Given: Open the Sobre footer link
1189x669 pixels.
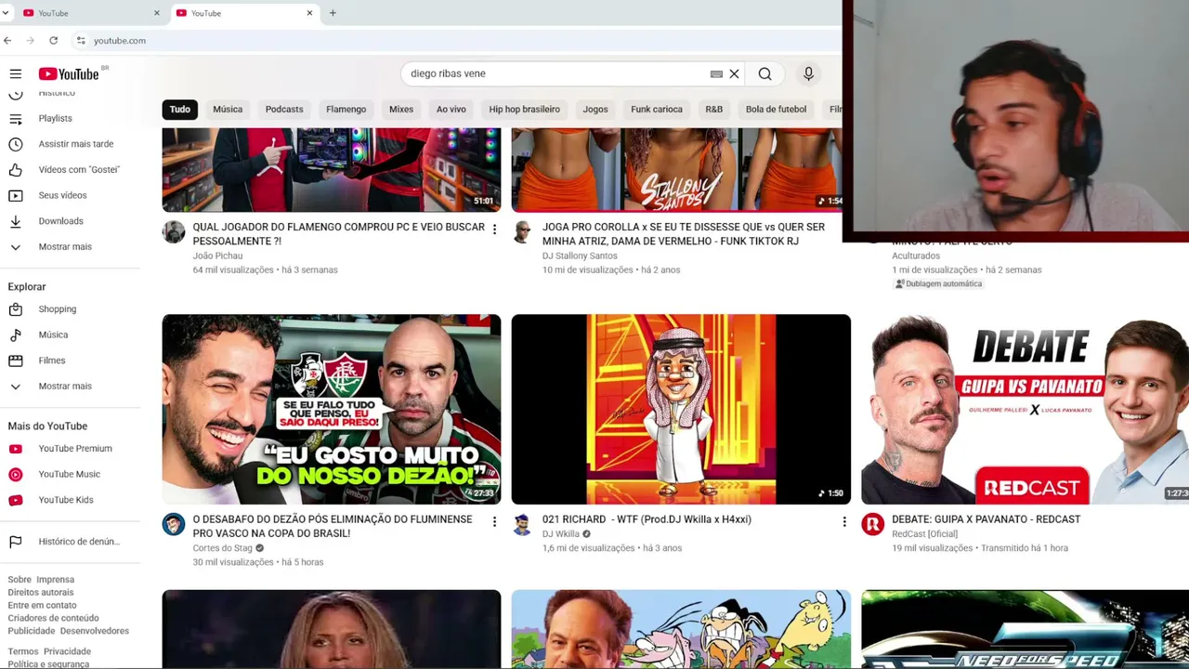Looking at the screenshot, I should click(x=20, y=580).
